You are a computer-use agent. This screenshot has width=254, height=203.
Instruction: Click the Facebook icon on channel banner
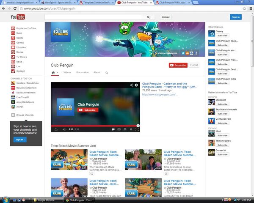click(x=196, y=53)
